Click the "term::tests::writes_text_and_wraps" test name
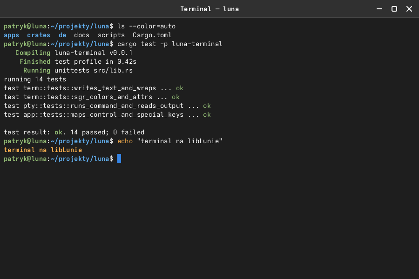Viewport: 419px width, 279px height. point(89,88)
